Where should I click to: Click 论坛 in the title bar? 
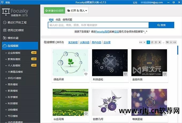pos(135,2)
